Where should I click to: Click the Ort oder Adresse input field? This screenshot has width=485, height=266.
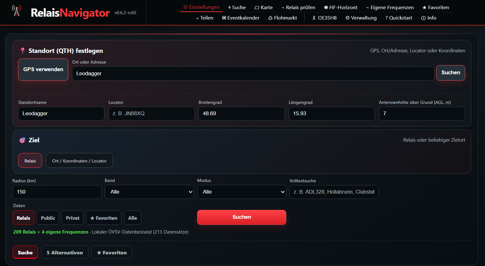[x=253, y=73]
